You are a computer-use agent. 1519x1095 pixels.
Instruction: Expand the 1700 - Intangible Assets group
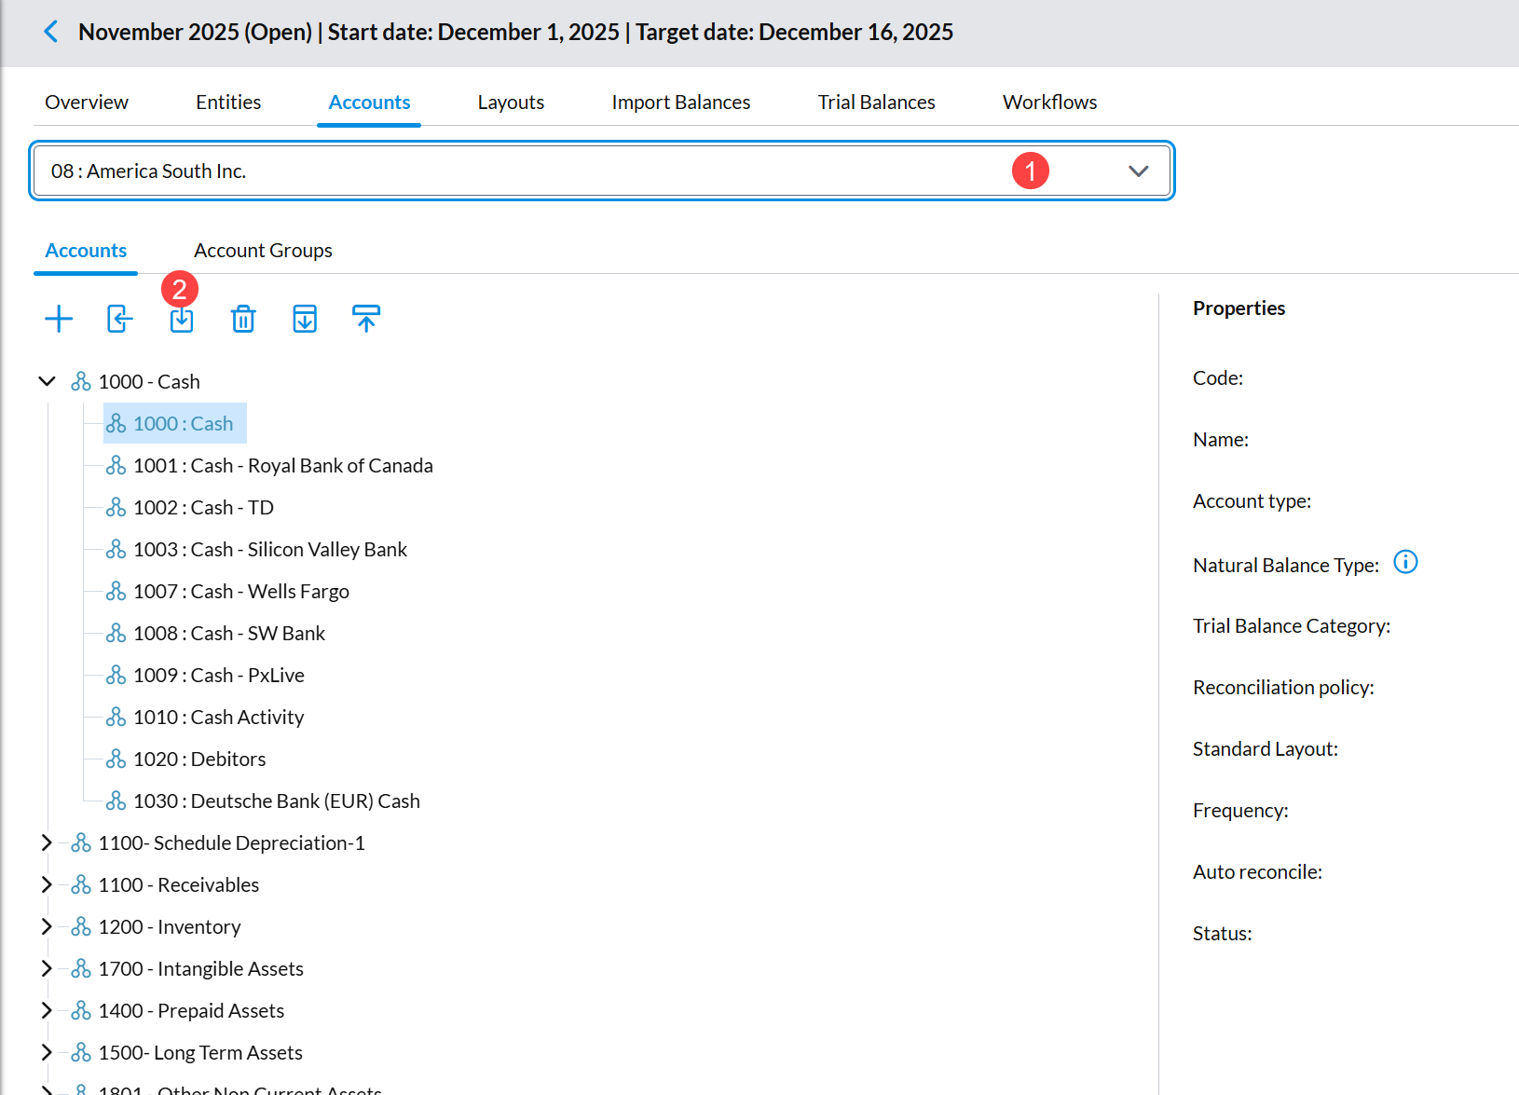47,968
